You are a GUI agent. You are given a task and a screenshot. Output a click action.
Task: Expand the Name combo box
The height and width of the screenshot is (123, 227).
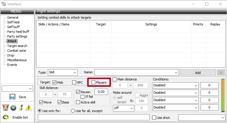[x=176, y=72]
